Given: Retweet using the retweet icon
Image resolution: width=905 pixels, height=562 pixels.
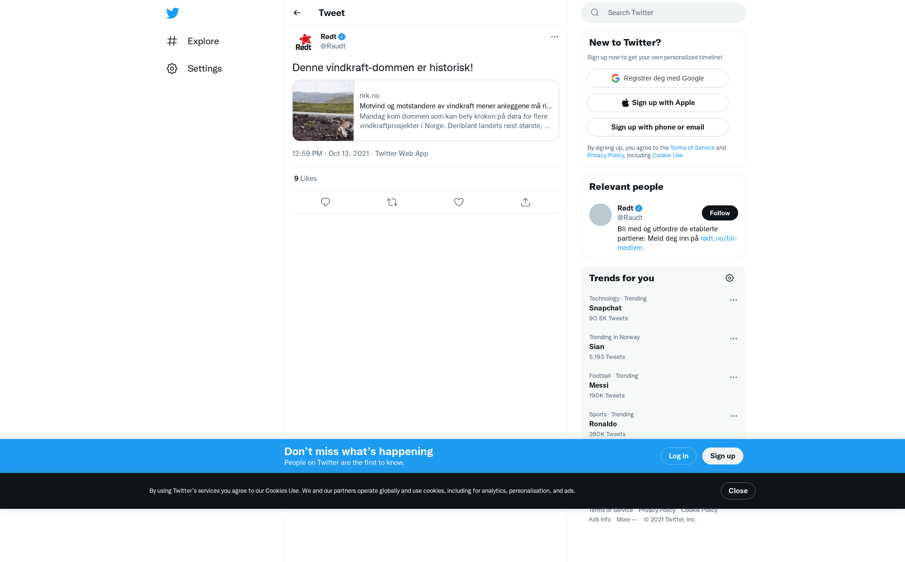Looking at the screenshot, I should coord(392,202).
